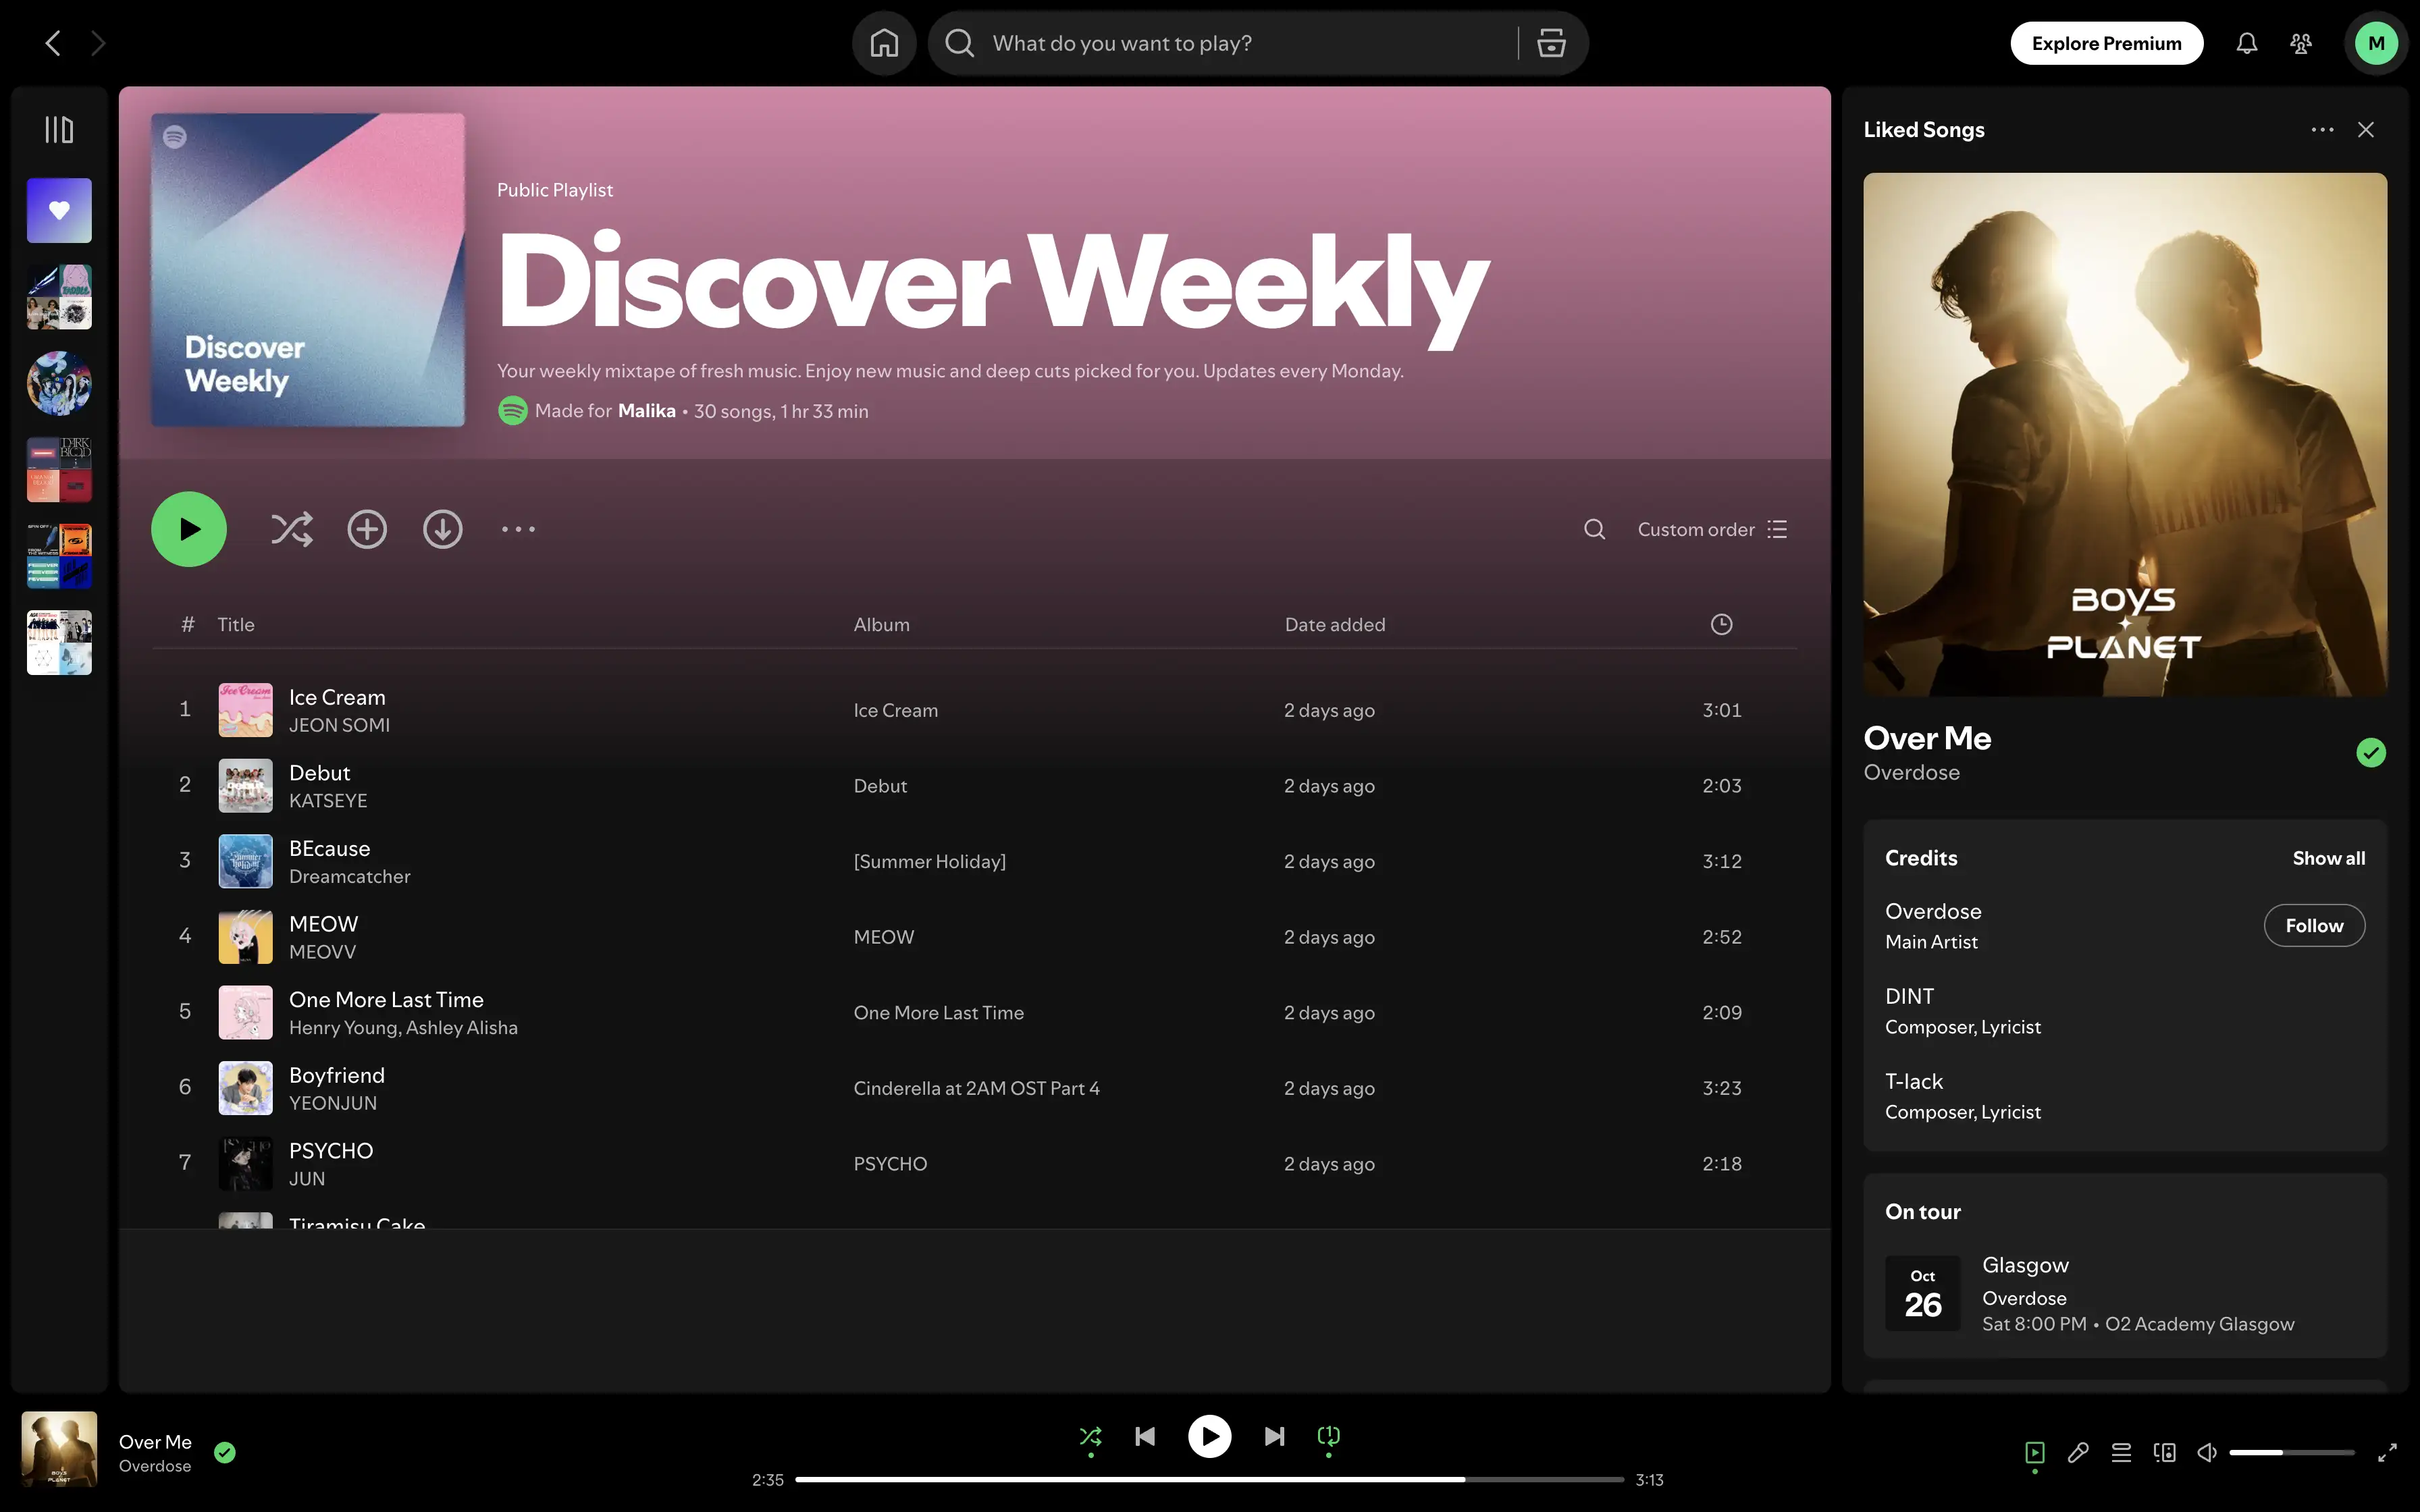Click Boyfriend track cover thumbnail
This screenshot has height=1512, width=2420.
tap(245, 1088)
